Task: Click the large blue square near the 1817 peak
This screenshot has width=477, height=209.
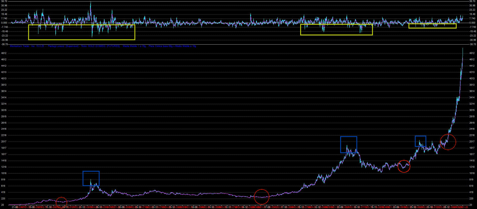Action: pos(348,145)
